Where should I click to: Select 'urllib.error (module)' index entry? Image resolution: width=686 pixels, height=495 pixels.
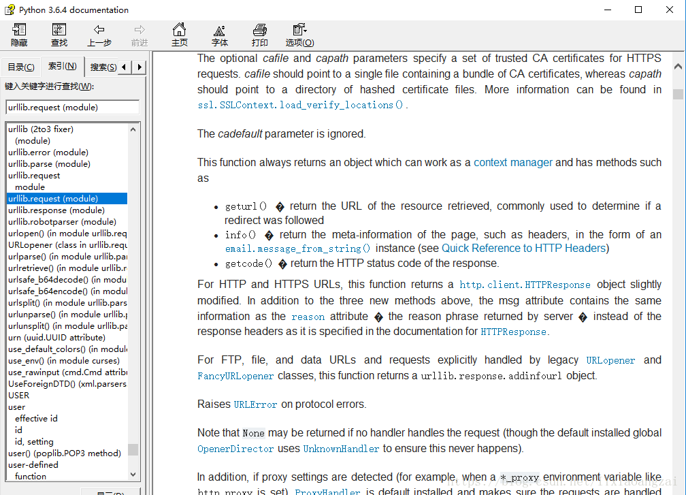point(48,153)
